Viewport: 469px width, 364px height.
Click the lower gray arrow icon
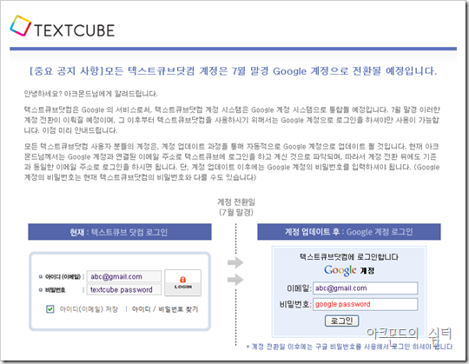pos(235,280)
